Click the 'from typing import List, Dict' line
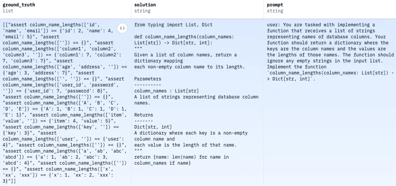Viewport: 396px width, 186px height. point(173,25)
